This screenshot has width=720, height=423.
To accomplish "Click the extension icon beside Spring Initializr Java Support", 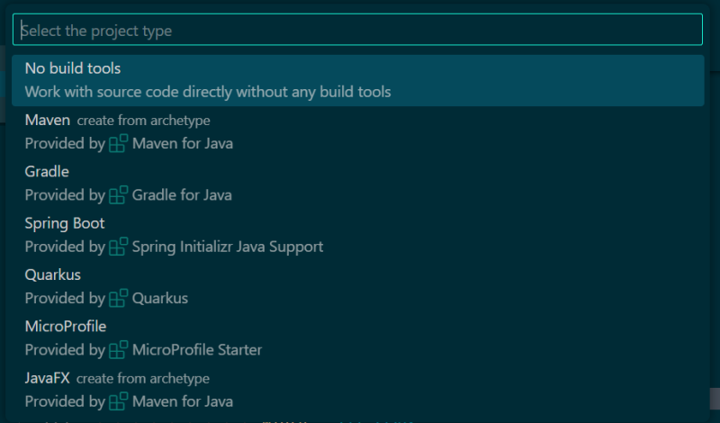I will [118, 247].
